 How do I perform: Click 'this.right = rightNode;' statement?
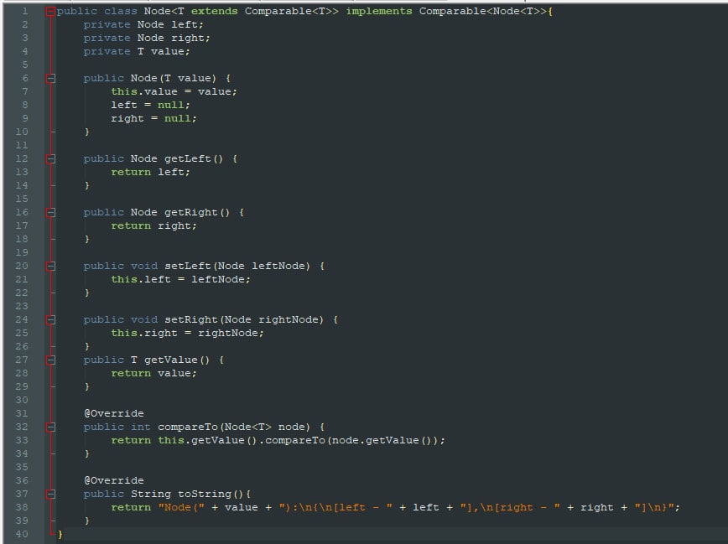[187, 334]
